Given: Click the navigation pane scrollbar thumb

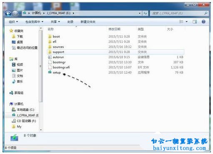Looking at the screenshot, I should click(41, 66).
